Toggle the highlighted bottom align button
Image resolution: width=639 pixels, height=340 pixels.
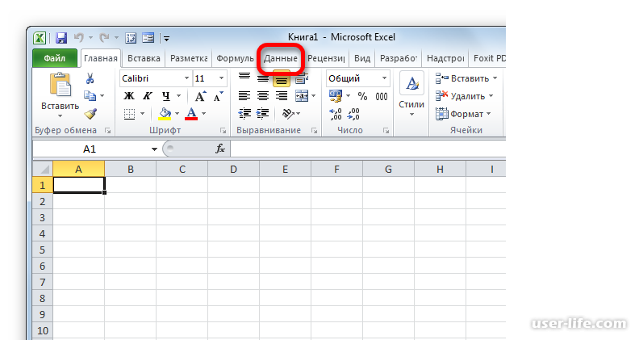pyautogui.click(x=282, y=79)
